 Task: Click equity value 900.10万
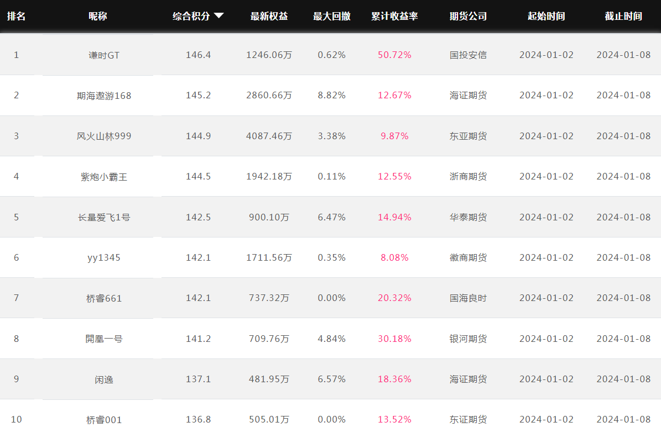[x=269, y=217]
